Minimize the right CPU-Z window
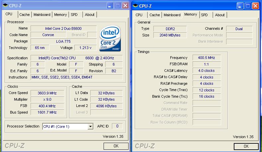This screenshot has height=152, width=262. click(x=240, y=6)
